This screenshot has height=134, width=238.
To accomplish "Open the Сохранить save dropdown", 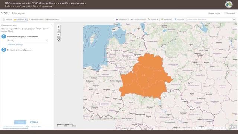I will (122, 20).
